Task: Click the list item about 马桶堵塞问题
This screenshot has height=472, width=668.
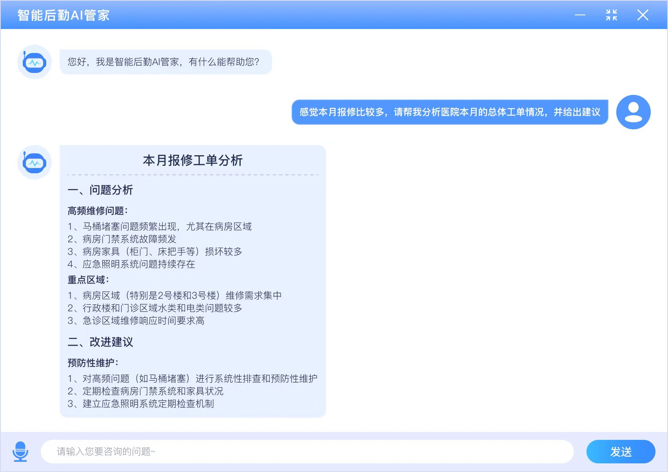Action: [160, 226]
